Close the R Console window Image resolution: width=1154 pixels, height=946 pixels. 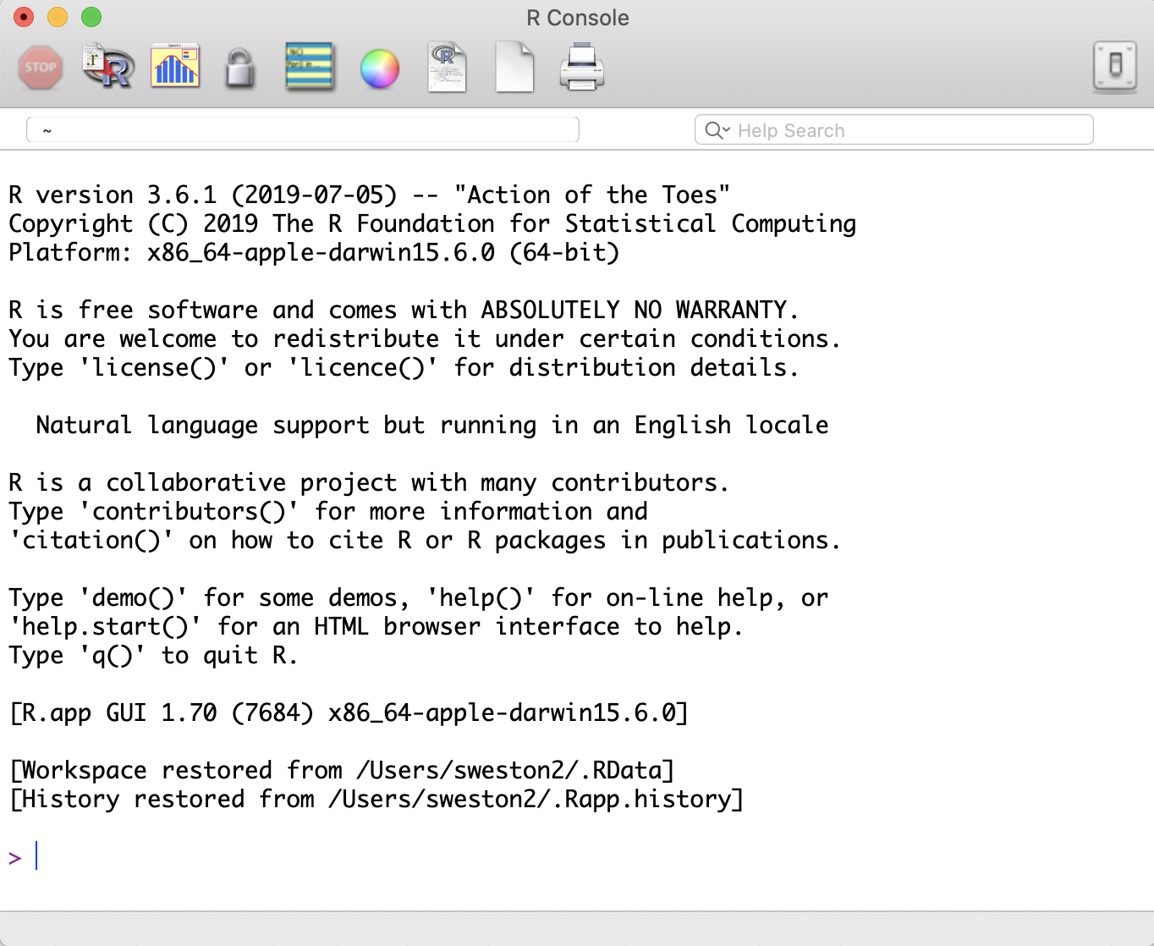click(x=24, y=17)
